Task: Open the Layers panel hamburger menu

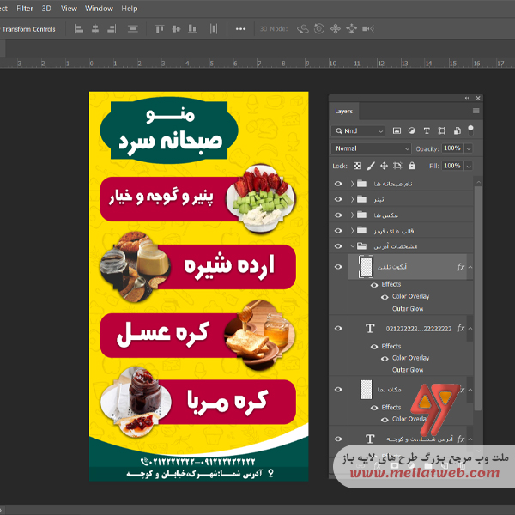Action: coord(476,111)
